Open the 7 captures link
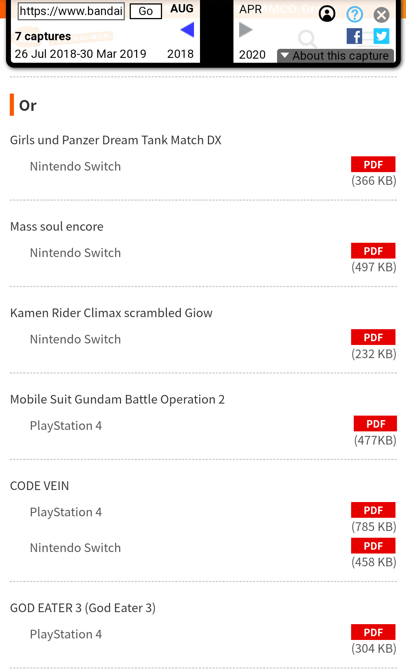Screen dimensions: 406x670 (43, 36)
